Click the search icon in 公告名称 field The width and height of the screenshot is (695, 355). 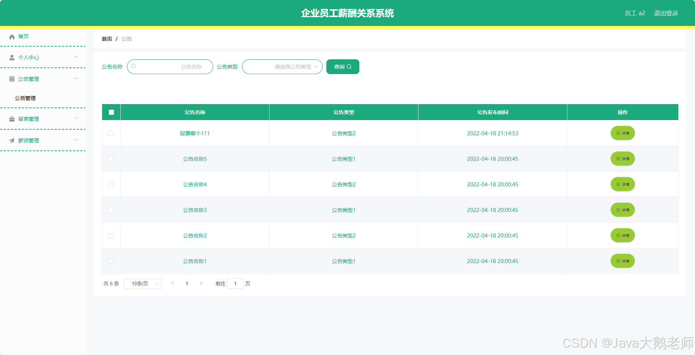pyautogui.click(x=134, y=66)
